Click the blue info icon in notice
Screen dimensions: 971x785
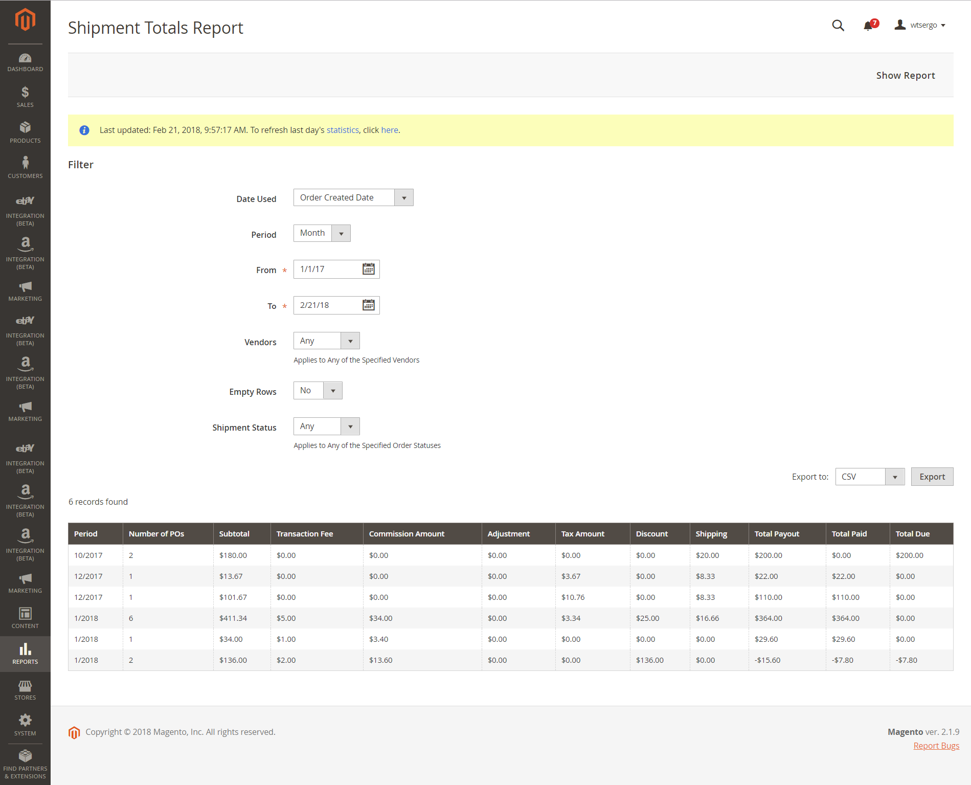click(x=84, y=130)
